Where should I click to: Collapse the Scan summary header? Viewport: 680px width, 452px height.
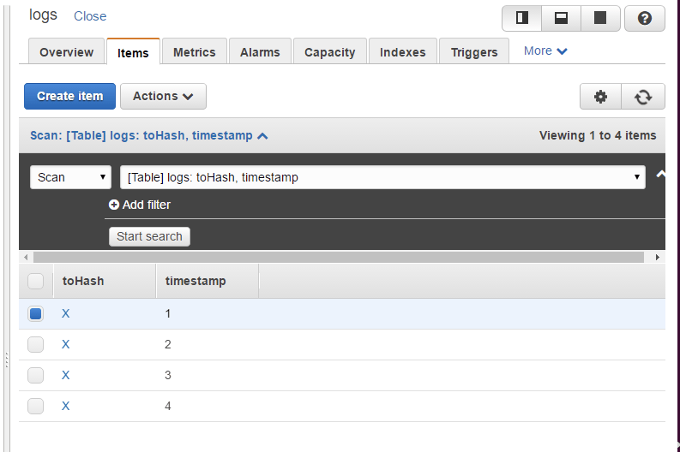tap(148, 135)
